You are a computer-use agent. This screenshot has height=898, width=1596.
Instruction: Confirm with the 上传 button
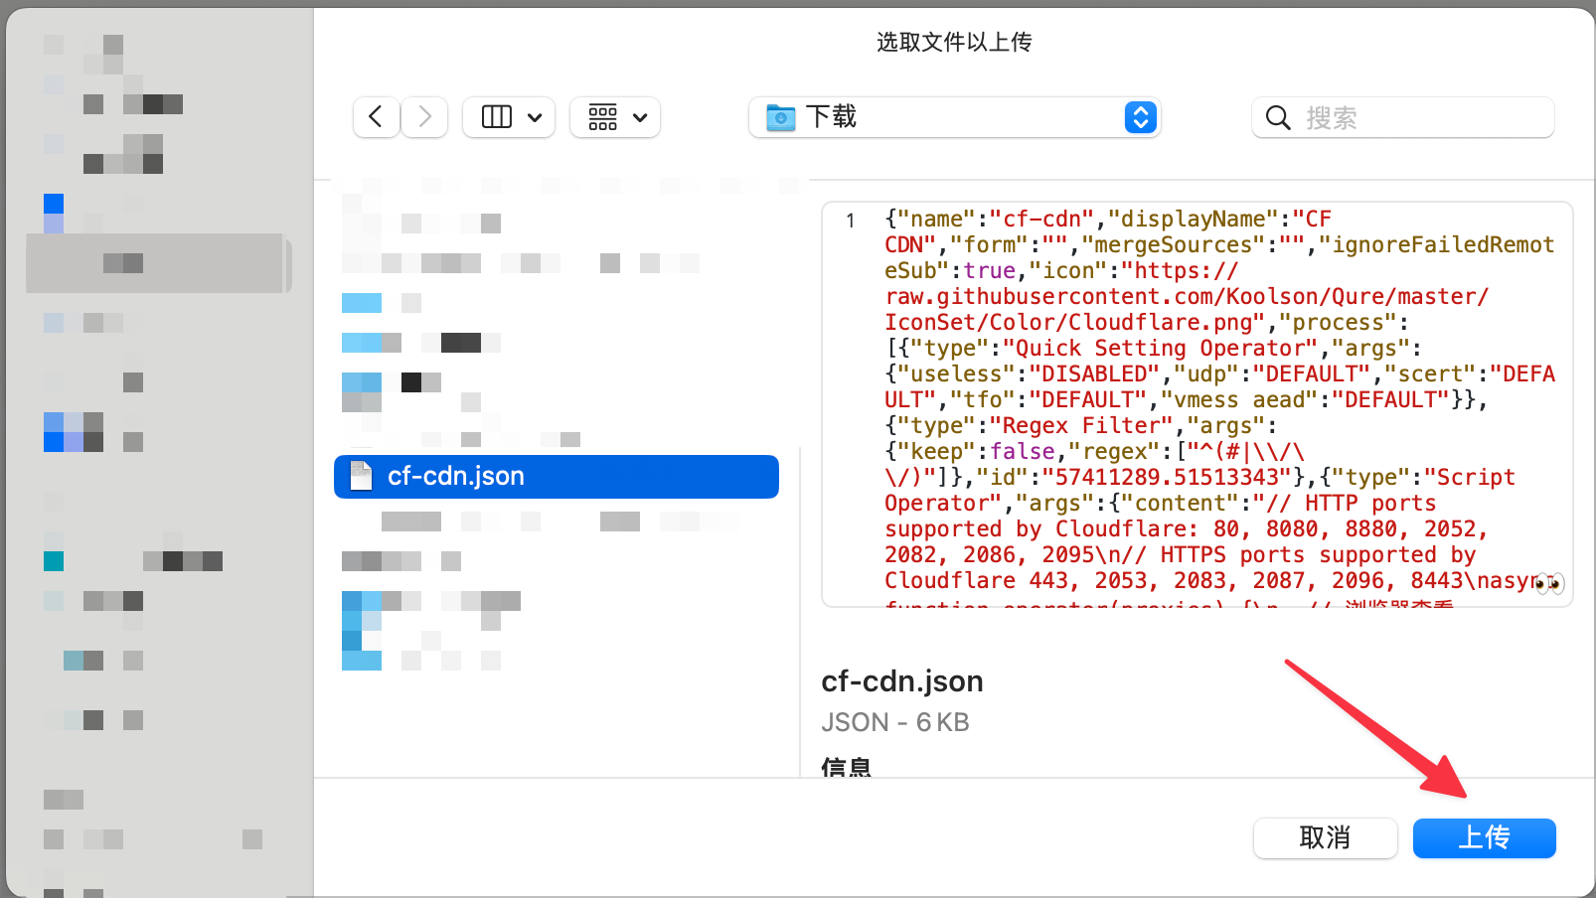pos(1485,838)
